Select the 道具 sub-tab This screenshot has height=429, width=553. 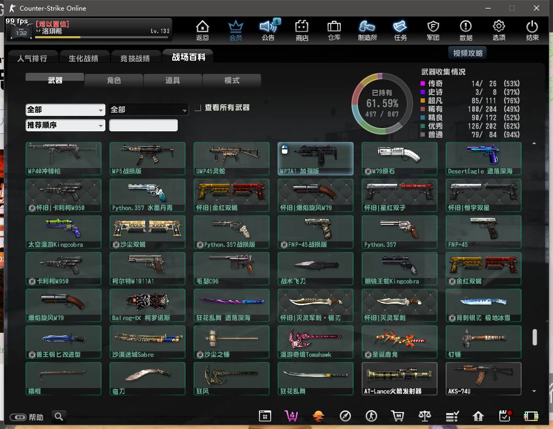click(x=173, y=80)
